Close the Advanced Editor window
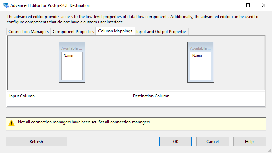This screenshot has width=272, height=153. pos(264,5)
